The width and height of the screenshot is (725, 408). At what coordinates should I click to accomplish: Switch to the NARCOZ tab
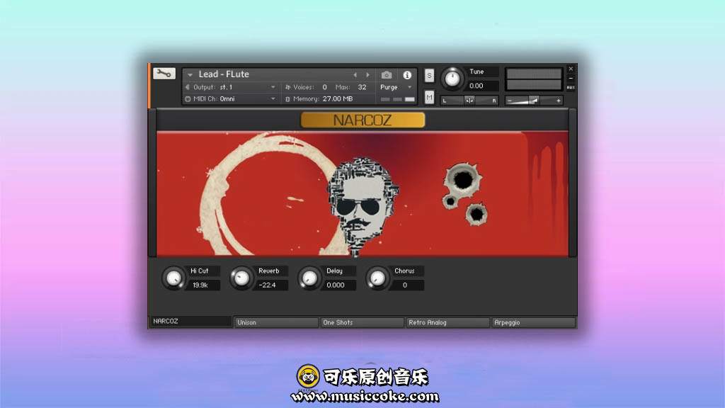point(190,321)
